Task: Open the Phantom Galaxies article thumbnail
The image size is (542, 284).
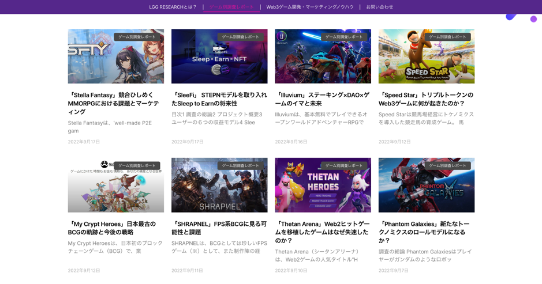Action: 427,185
